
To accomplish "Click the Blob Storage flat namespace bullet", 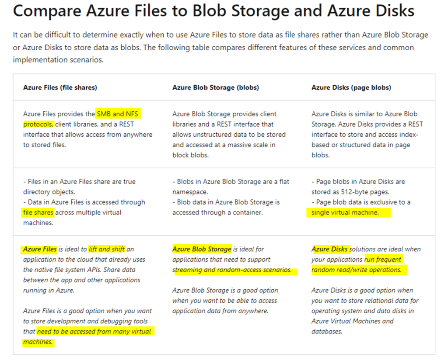I will pos(231,187).
